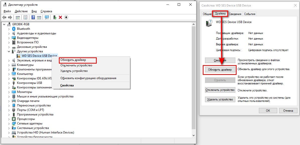Image resolution: width=300 pixels, height=145 pixels.
Task: Select Свойства in the context menu
Action: [x=67, y=85]
